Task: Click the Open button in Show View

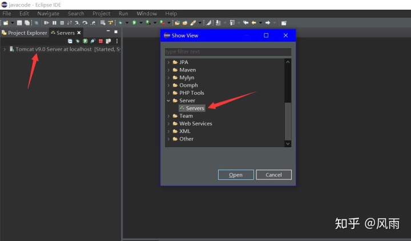Action: pos(236,175)
